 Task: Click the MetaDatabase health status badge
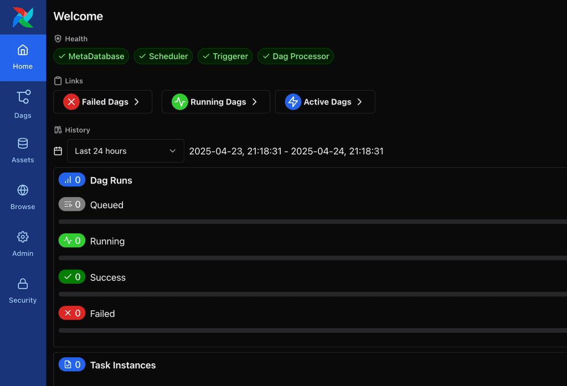[x=91, y=56]
